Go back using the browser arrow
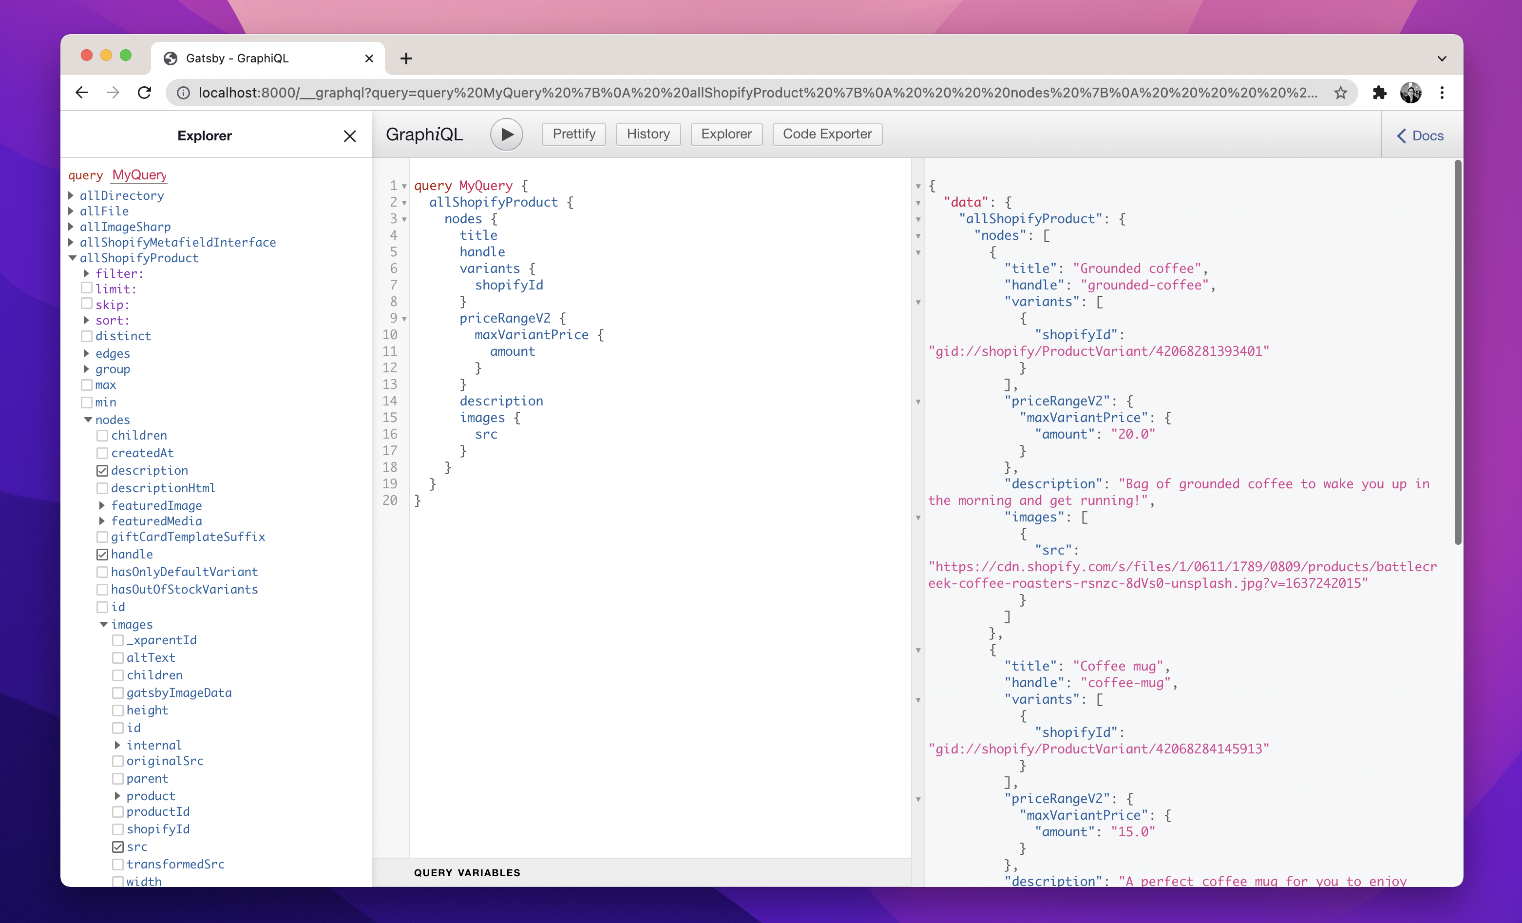The image size is (1522, 923). pyautogui.click(x=81, y=93)
